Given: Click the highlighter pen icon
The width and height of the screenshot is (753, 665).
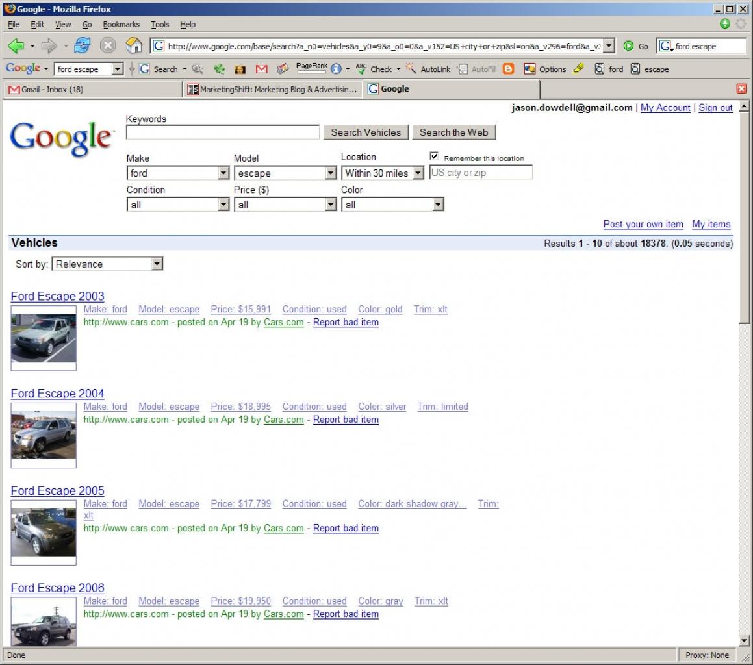Looking at the screenshot, I should (x=579, y=69).
